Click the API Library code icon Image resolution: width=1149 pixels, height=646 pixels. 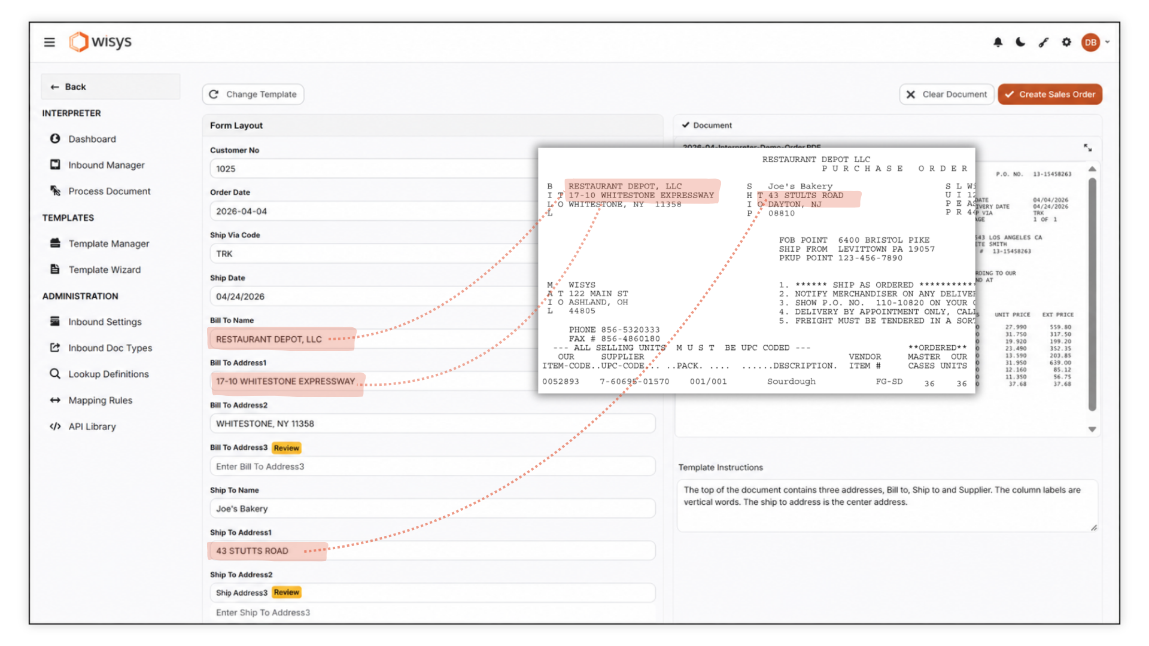pos(55,426)
